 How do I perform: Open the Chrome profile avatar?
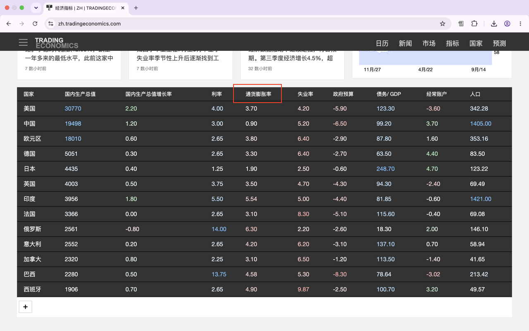click(x=507, y=24)
